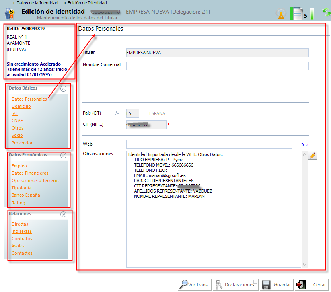Open Operaciones a Terceros link
The height and width of the screenshot is (292, 331).
pyautogui.click(x=35, y=181)
